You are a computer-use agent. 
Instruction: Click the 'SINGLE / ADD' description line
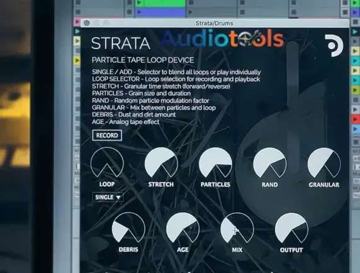coord(176,72)
